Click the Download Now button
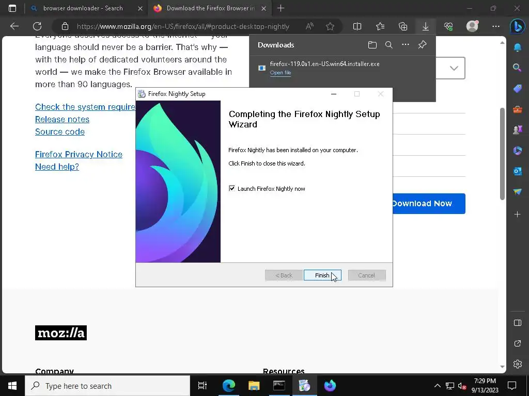 pyautogui.click(x=429, y=203)
